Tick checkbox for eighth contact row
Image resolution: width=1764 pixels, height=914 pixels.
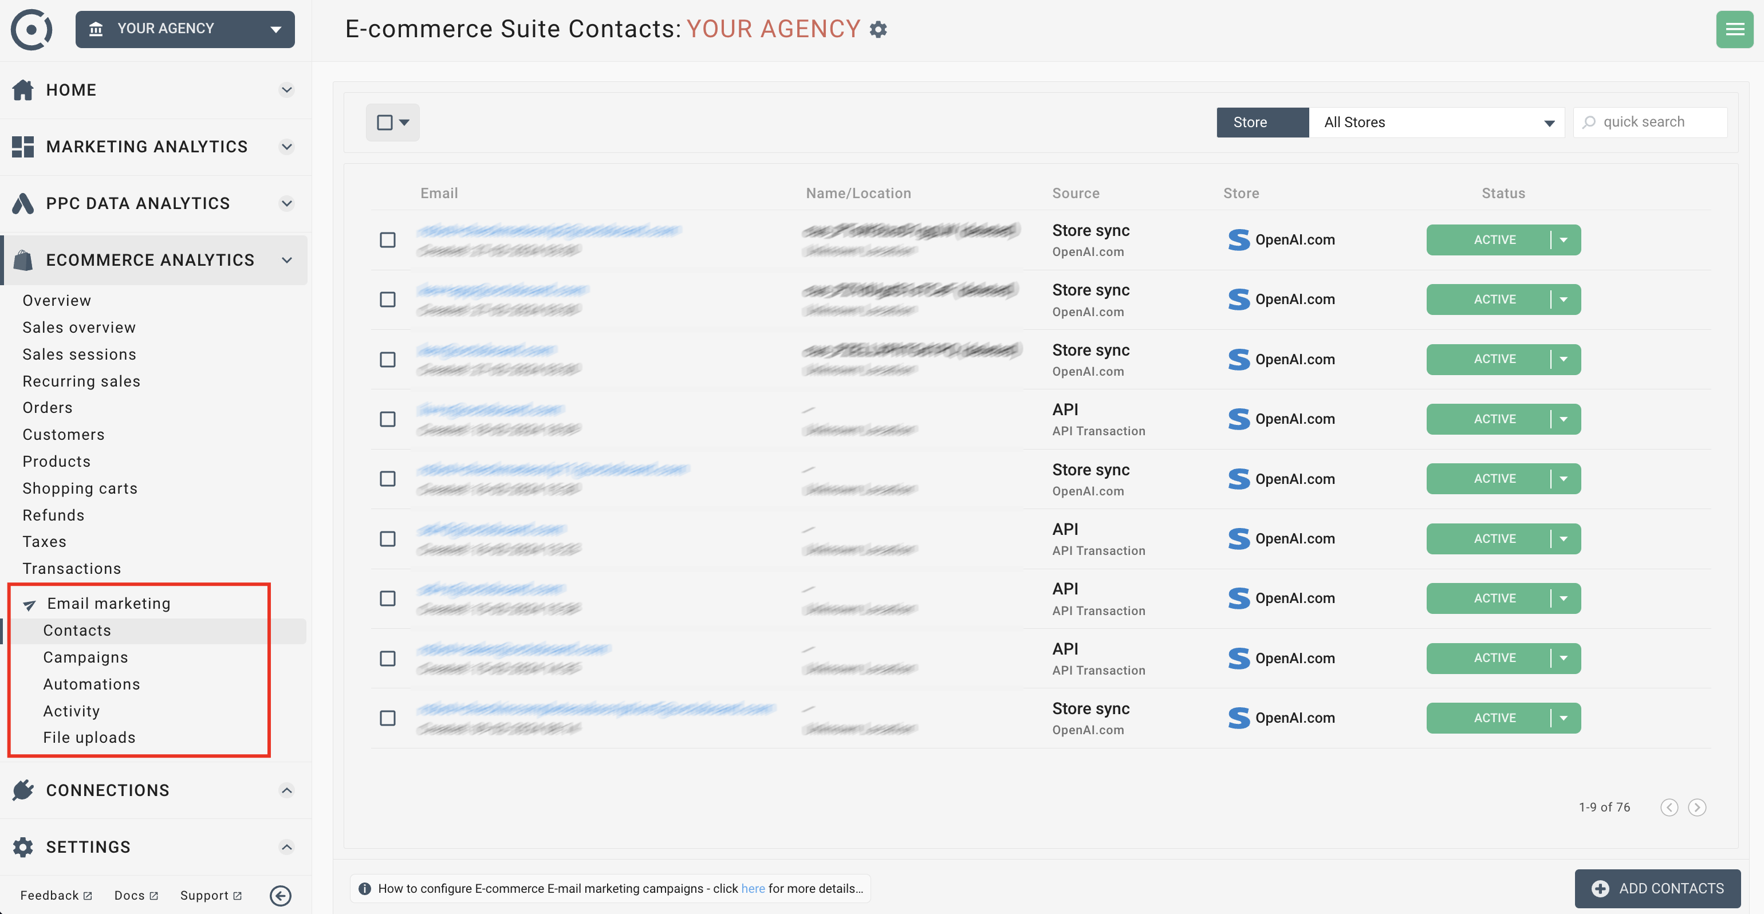[388, 658]
